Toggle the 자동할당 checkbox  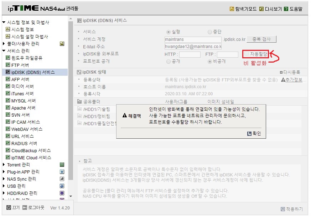247,54
